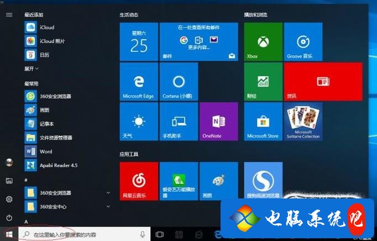Open the Cortana (小娜) tile
The image size is (377, 241).
point(179,82)
